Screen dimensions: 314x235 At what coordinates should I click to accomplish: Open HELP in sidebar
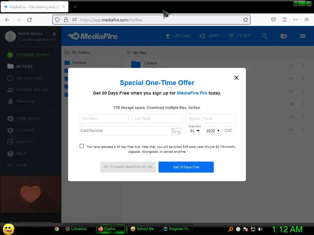(17, 154)
